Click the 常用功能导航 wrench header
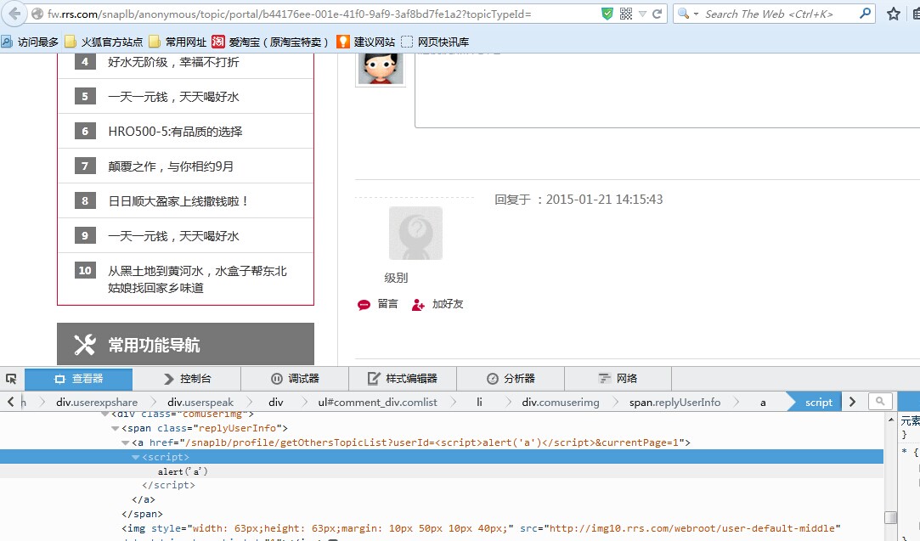Image resolution: width=920 pixels, height=541 pixels. tap(185, 344)
